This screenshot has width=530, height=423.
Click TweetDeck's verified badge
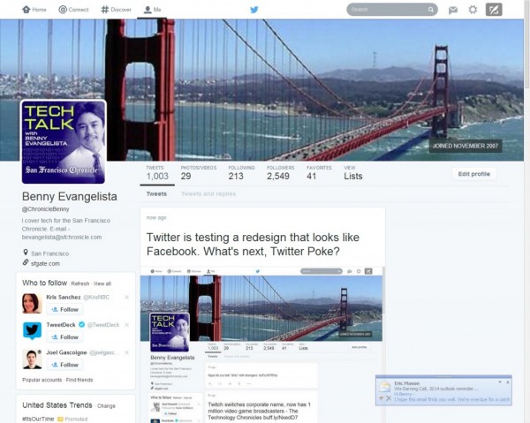coord(81,325)
